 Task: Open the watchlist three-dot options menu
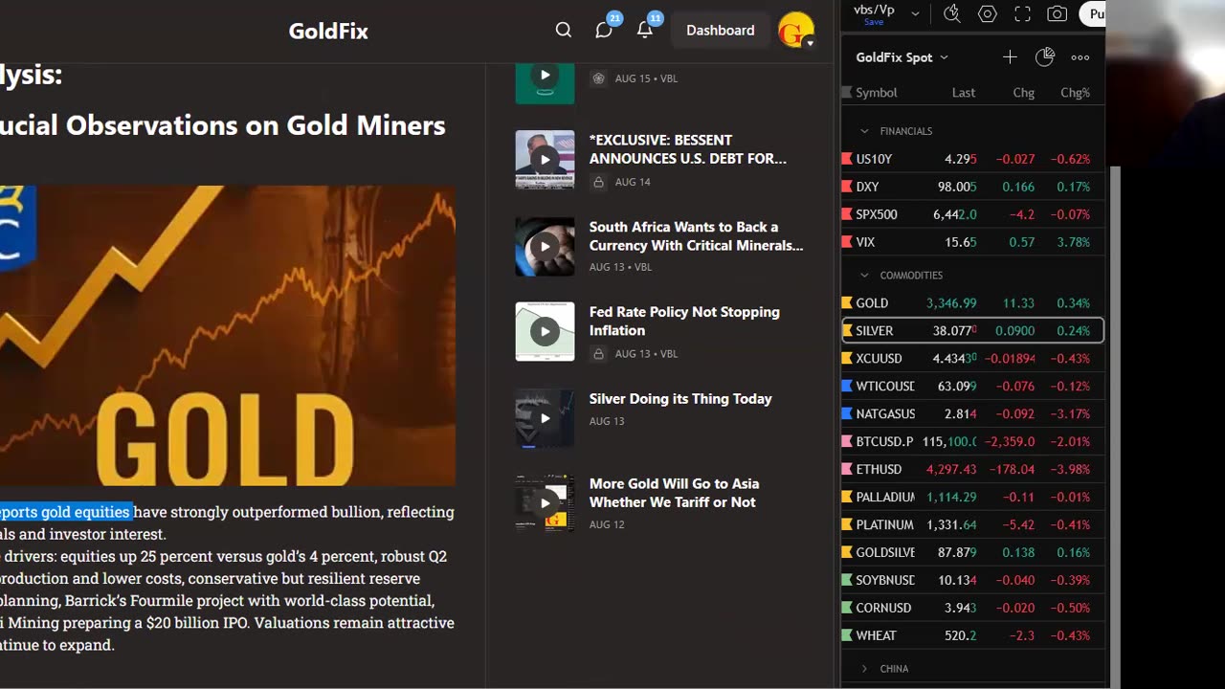click(x=1080, y=57)
